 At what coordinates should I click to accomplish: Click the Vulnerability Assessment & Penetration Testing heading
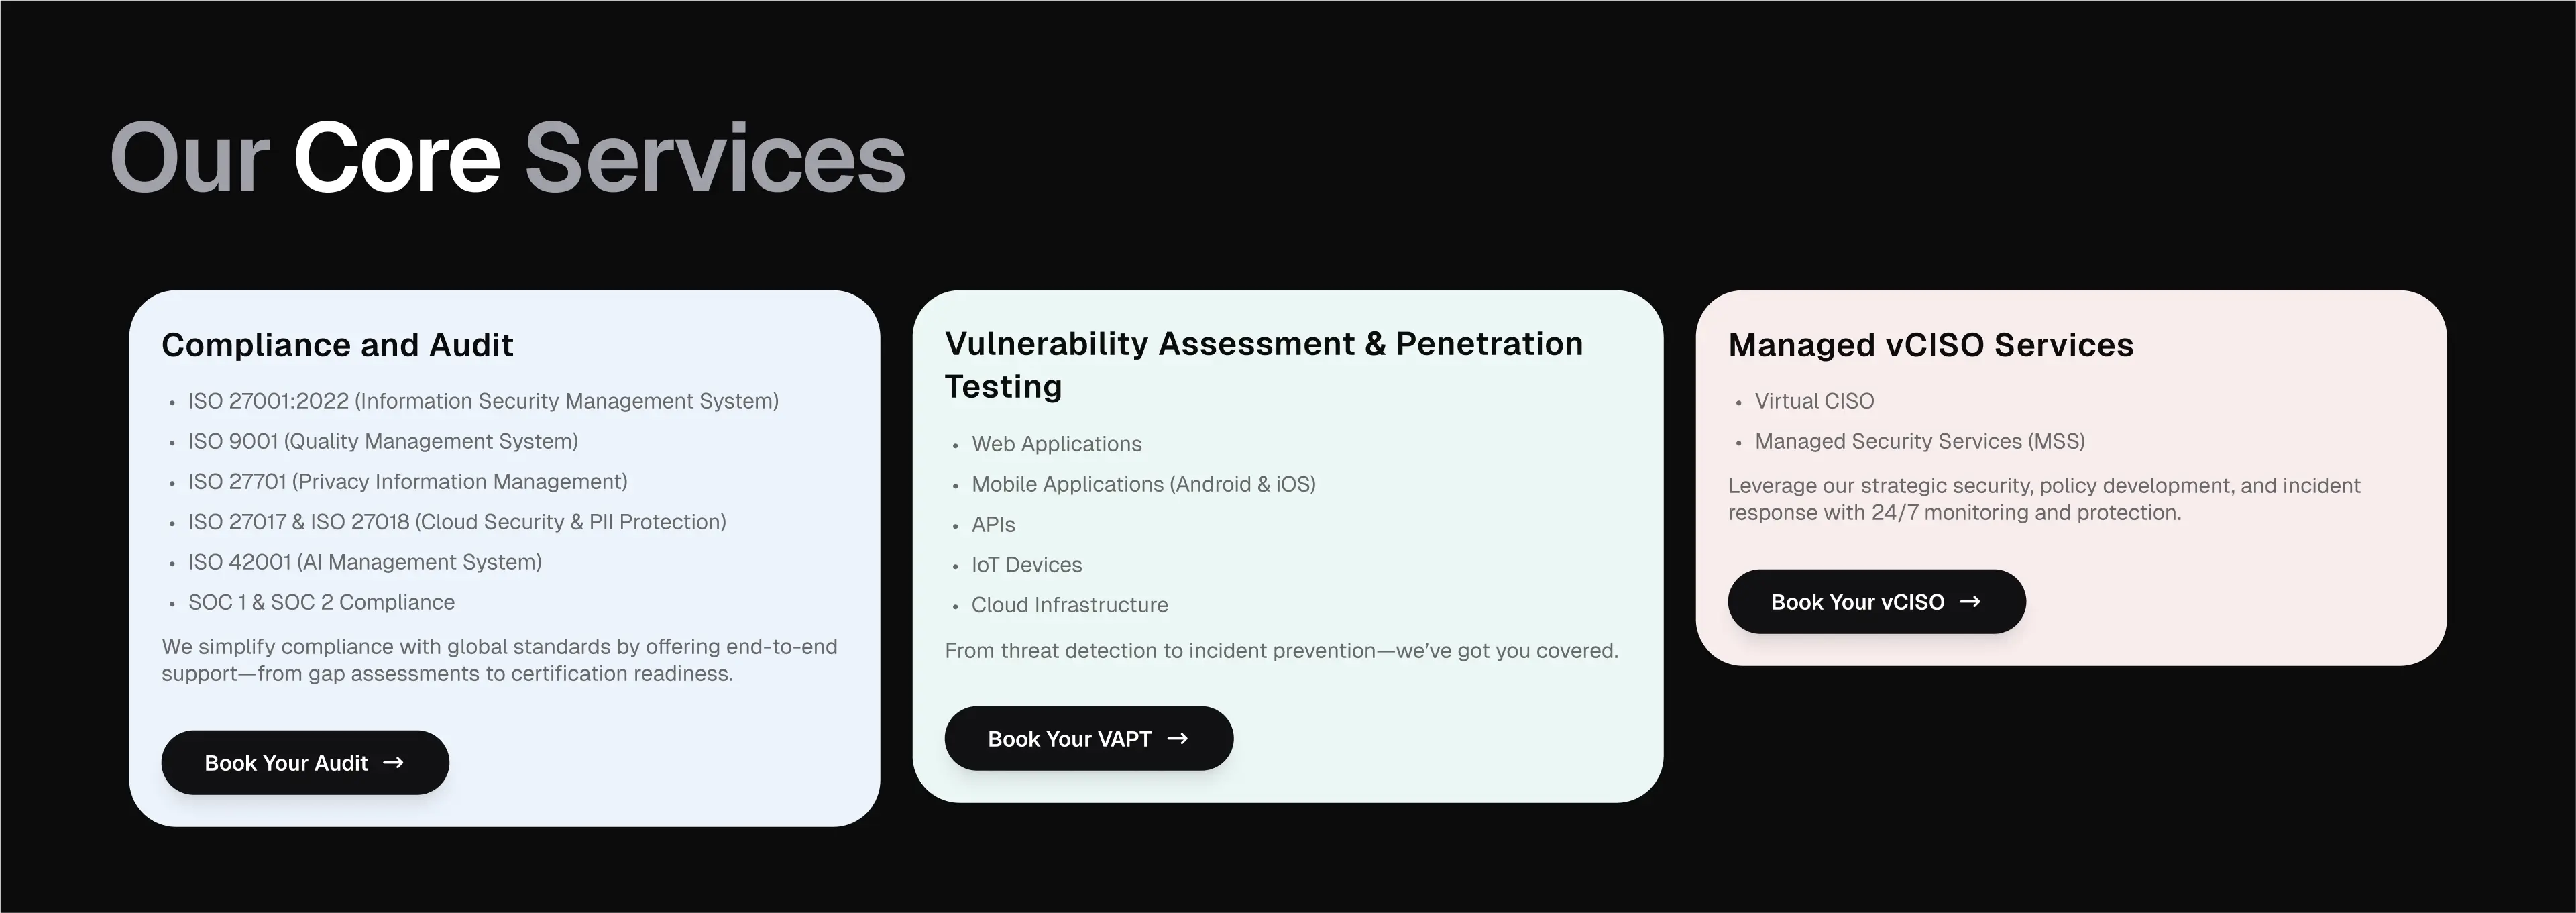1263,365
